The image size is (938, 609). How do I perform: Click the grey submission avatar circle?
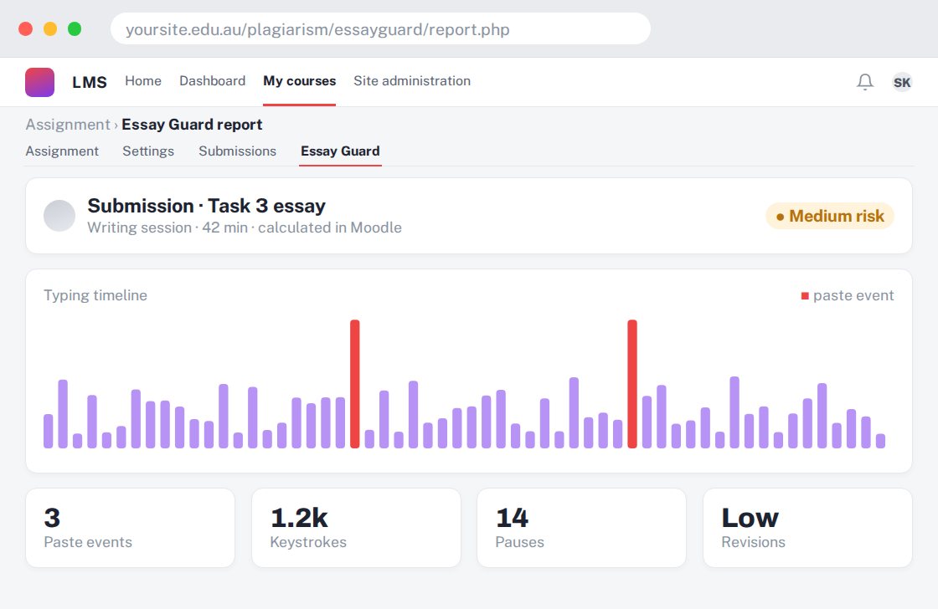point(59,216)
